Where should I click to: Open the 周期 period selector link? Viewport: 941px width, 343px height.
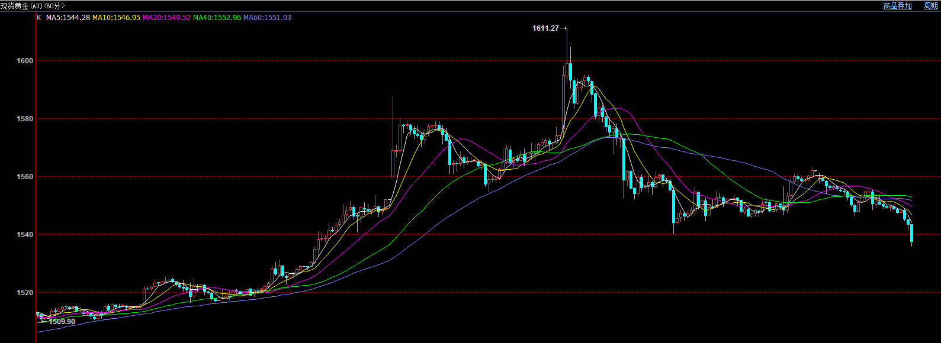[930, 6]
